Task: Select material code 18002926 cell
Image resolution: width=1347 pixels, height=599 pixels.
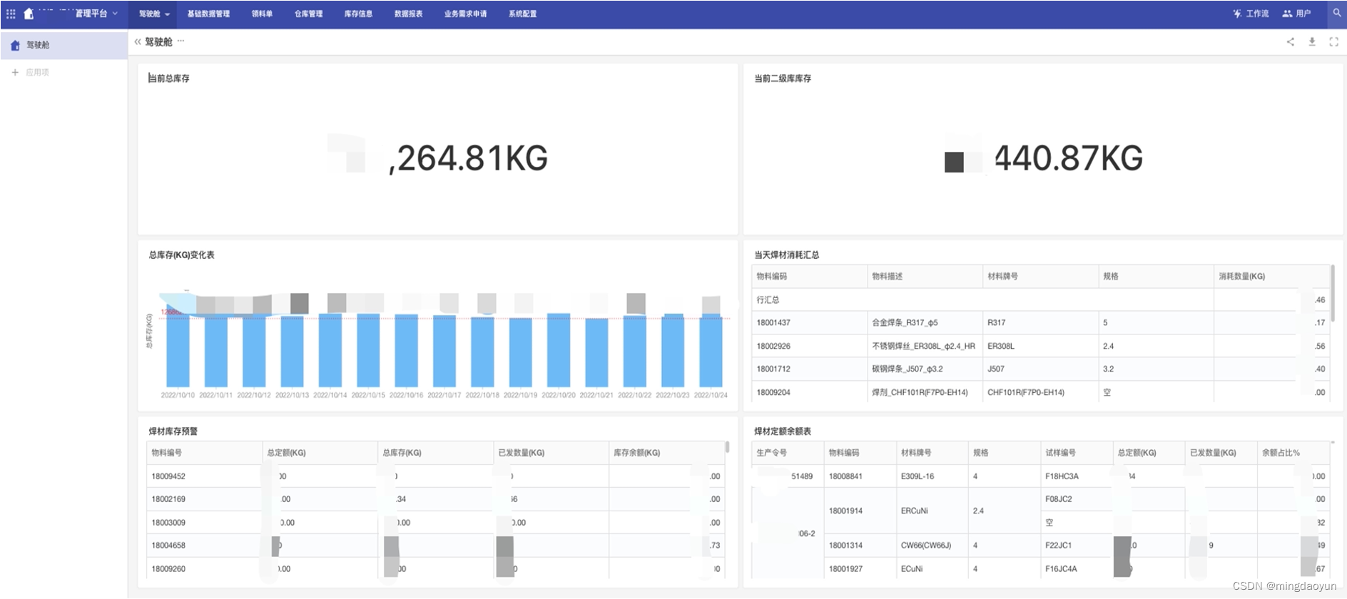Action: pos(810,347)
